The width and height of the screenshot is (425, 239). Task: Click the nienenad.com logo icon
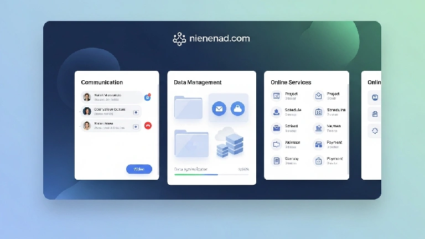pyautogui.click(x=179, y=39)
